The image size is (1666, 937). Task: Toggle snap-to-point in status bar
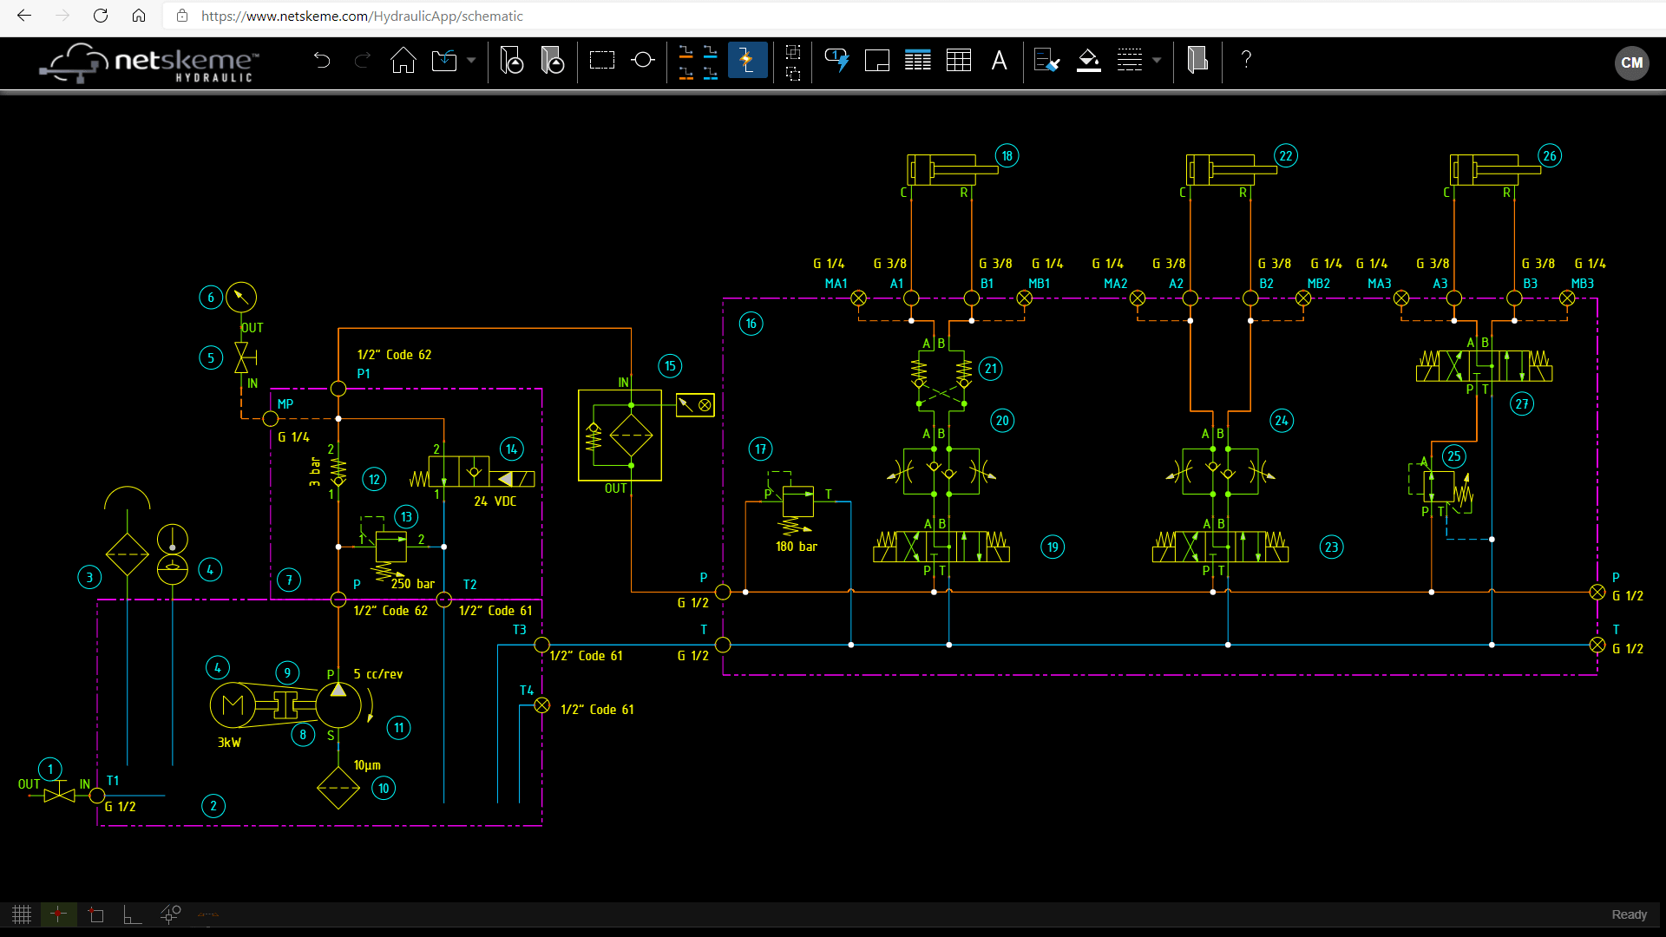pyautogui.click(x=58, y=914)
